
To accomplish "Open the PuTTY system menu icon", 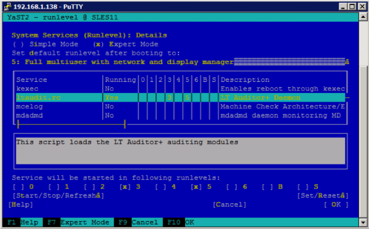I will click(x=7, y=6).
